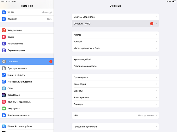Tap the Siri и Поиск icon
Screen dimensions: 177x132
pos(4,95)
